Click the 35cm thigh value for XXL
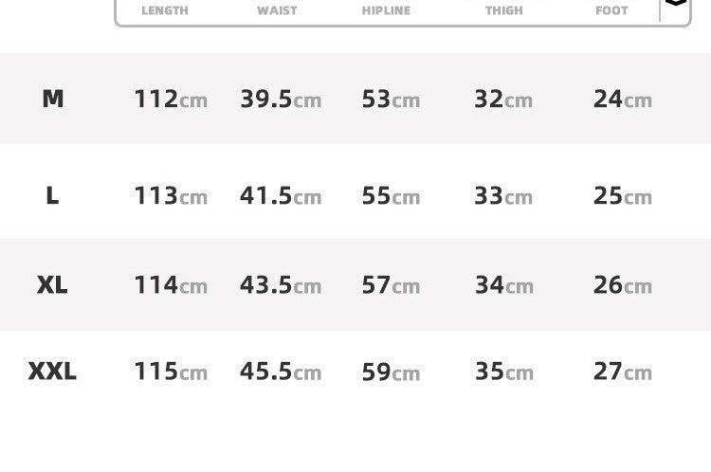This screenshot has height=472, width=711. point(503,372)
